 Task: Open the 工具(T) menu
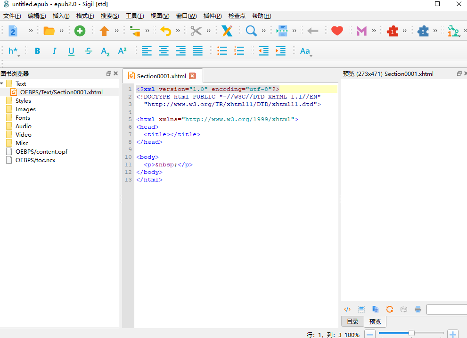(x=134, y=16)
